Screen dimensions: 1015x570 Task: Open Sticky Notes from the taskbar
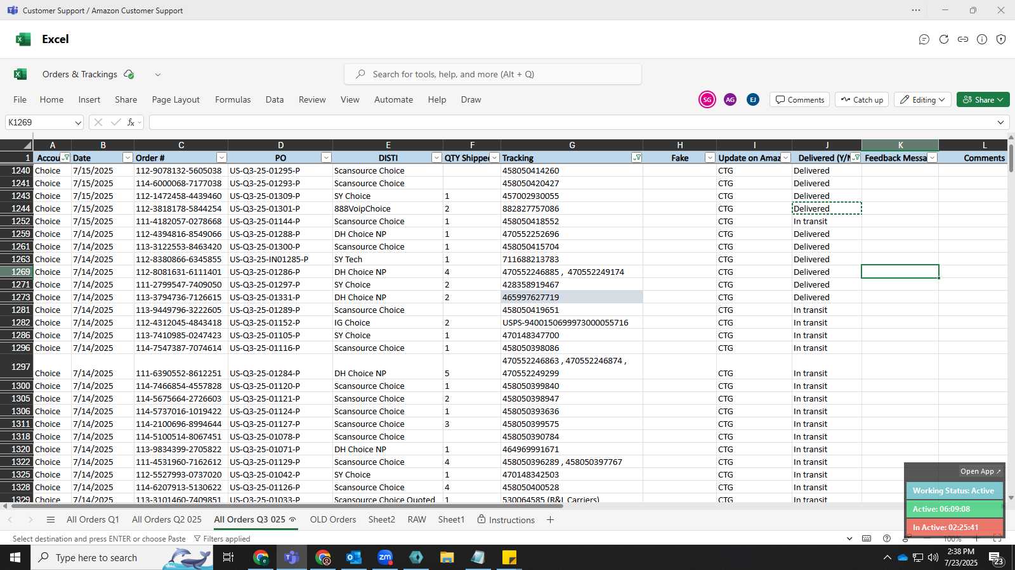[509, 557]
